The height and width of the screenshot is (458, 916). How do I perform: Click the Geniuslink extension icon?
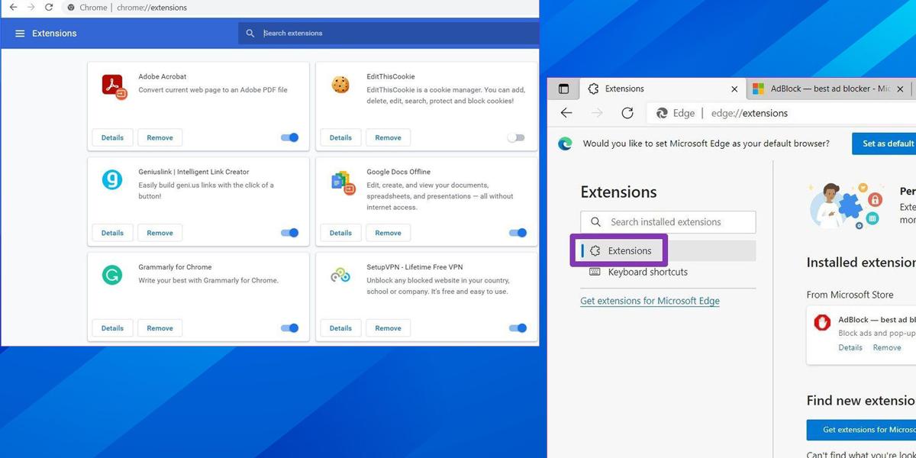pos(112,180)
